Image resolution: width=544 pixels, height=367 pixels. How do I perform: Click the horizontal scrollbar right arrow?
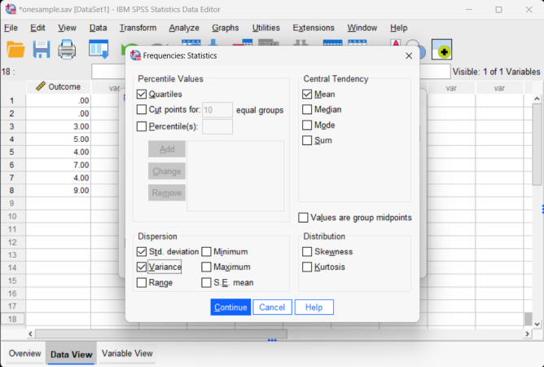point(528,334)
